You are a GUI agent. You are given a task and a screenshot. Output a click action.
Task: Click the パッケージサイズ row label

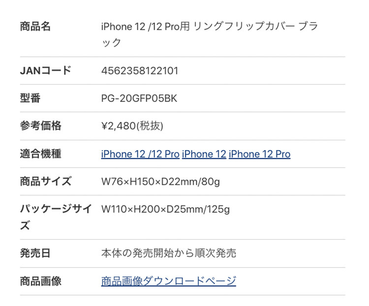(x=56, y=217)
